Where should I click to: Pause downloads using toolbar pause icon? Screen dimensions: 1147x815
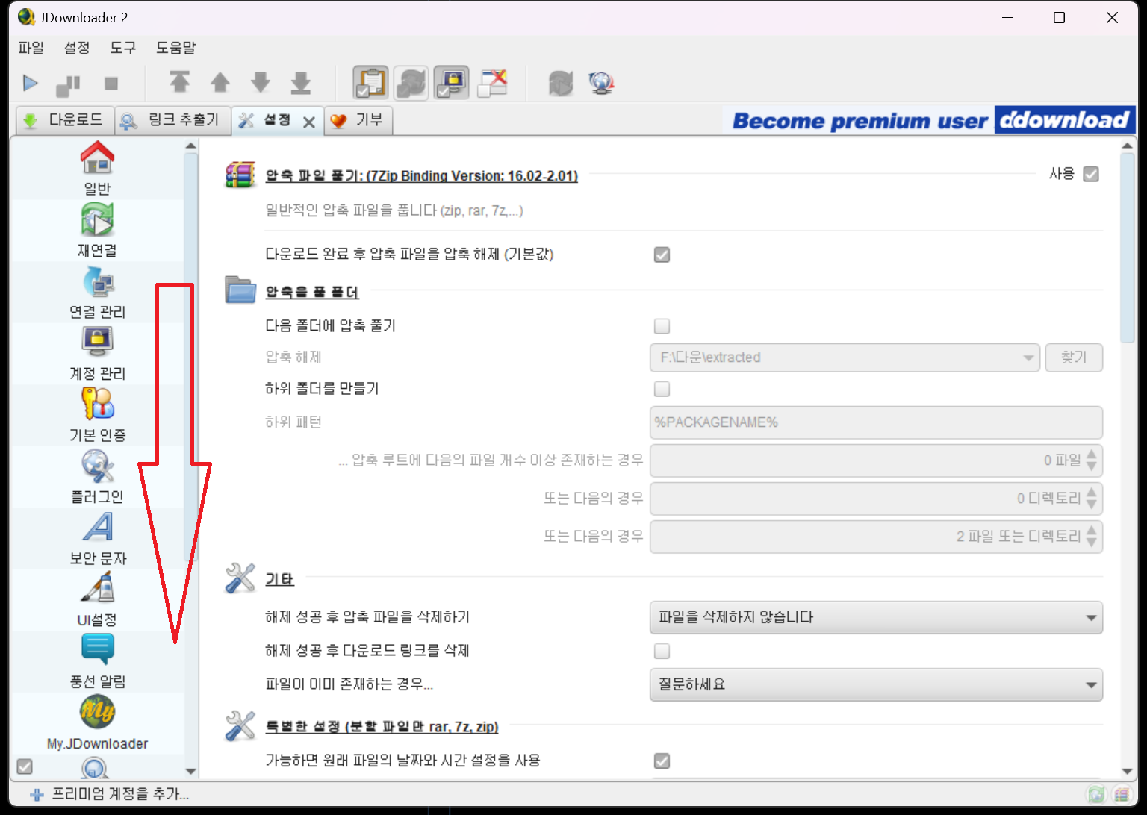point(69,85)
